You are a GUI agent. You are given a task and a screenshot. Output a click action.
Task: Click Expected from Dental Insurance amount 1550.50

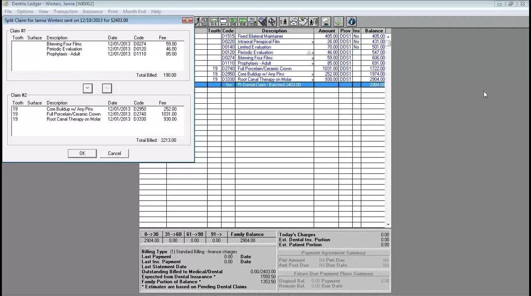268,277
